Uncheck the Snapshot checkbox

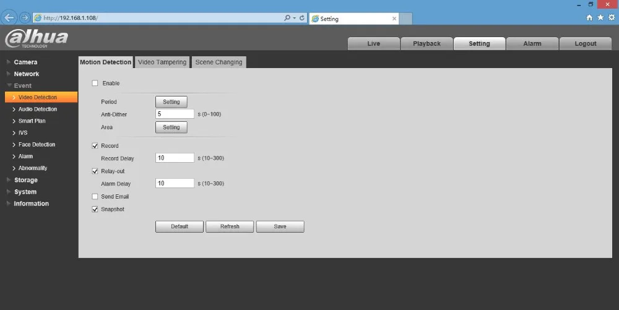click(x=95, y=209)
